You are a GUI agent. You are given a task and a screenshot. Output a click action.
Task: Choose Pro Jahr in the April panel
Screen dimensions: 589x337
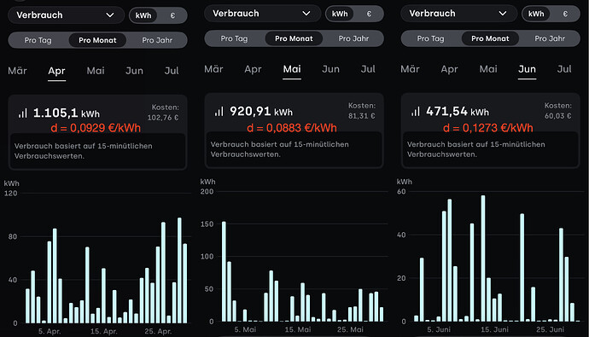(x=157, y=40)
